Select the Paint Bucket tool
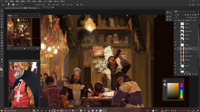The width and height of the screenshot is (200, 112). (x=2, y=40)
